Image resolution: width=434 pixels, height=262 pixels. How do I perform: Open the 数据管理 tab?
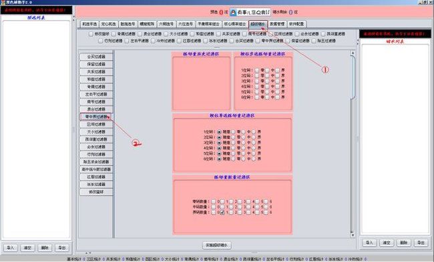coord(277,24)
